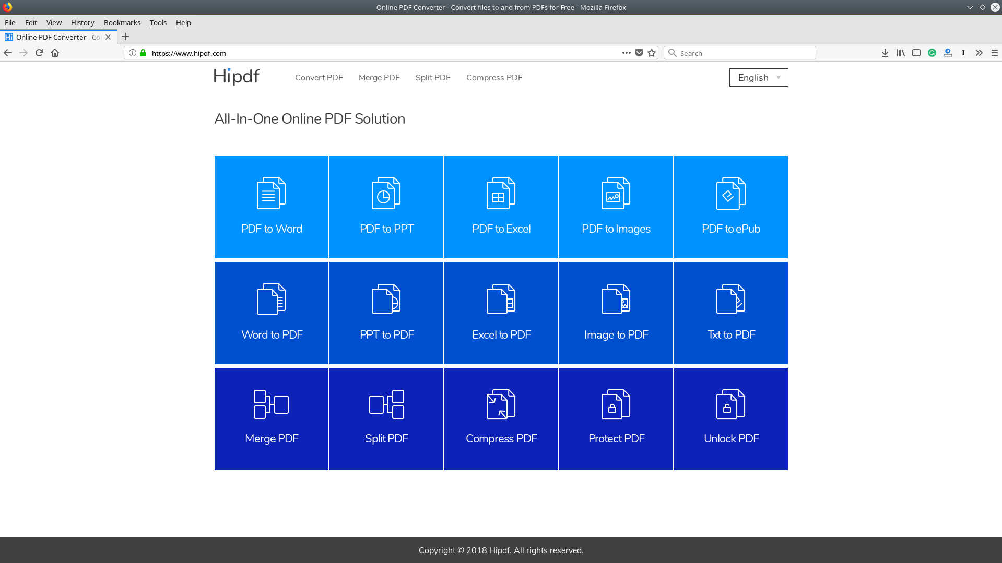Screen dimensions: 1002x563
Task: Open the Tools menu
Action: [158, 22]
